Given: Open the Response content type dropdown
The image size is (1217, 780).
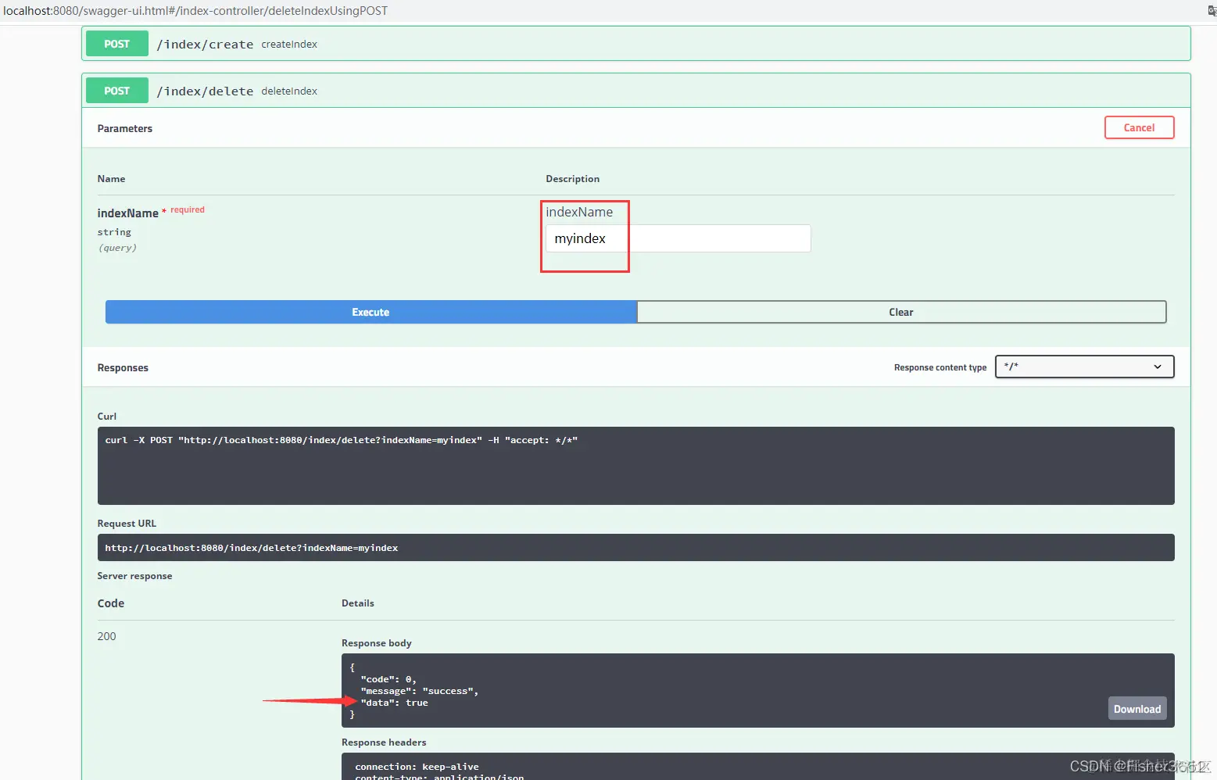Looking at the screenshot, I should (x=1084, y=367).
